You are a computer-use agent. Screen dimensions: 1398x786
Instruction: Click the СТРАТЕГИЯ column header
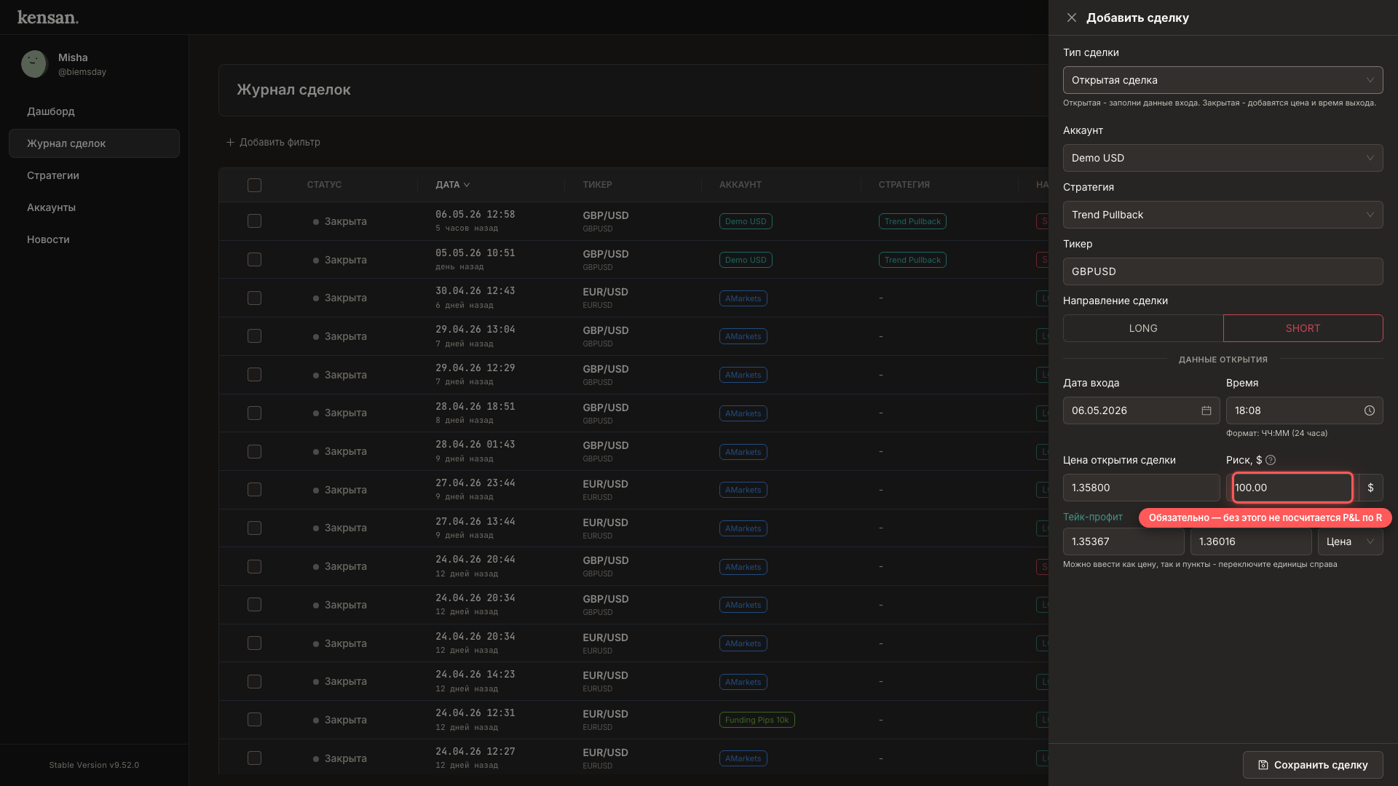click(x=904, y=185)
